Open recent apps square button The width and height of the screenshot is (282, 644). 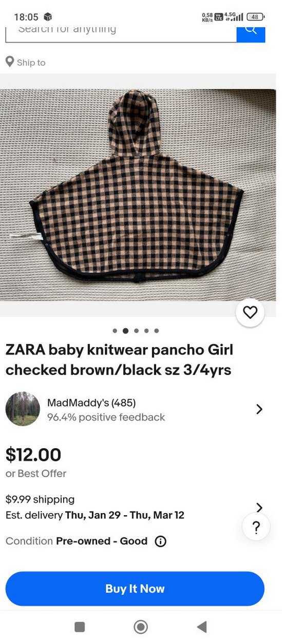(80, 626)
